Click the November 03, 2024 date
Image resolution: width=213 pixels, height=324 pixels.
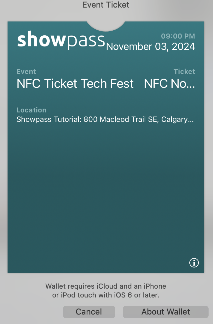151,47
